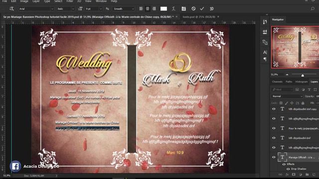Switch to the Channels tab

click(277, 82)
